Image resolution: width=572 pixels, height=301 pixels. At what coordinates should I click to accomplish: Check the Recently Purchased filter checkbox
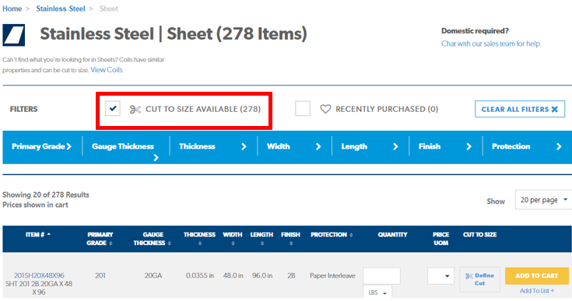point(303,109)
